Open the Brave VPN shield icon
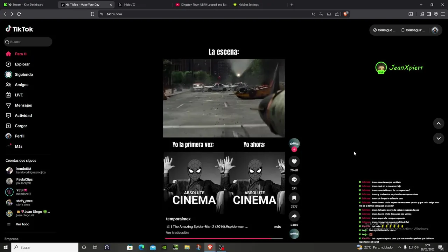Image resolution: width=448 pixels, height=252 pixels. point(436,14)
